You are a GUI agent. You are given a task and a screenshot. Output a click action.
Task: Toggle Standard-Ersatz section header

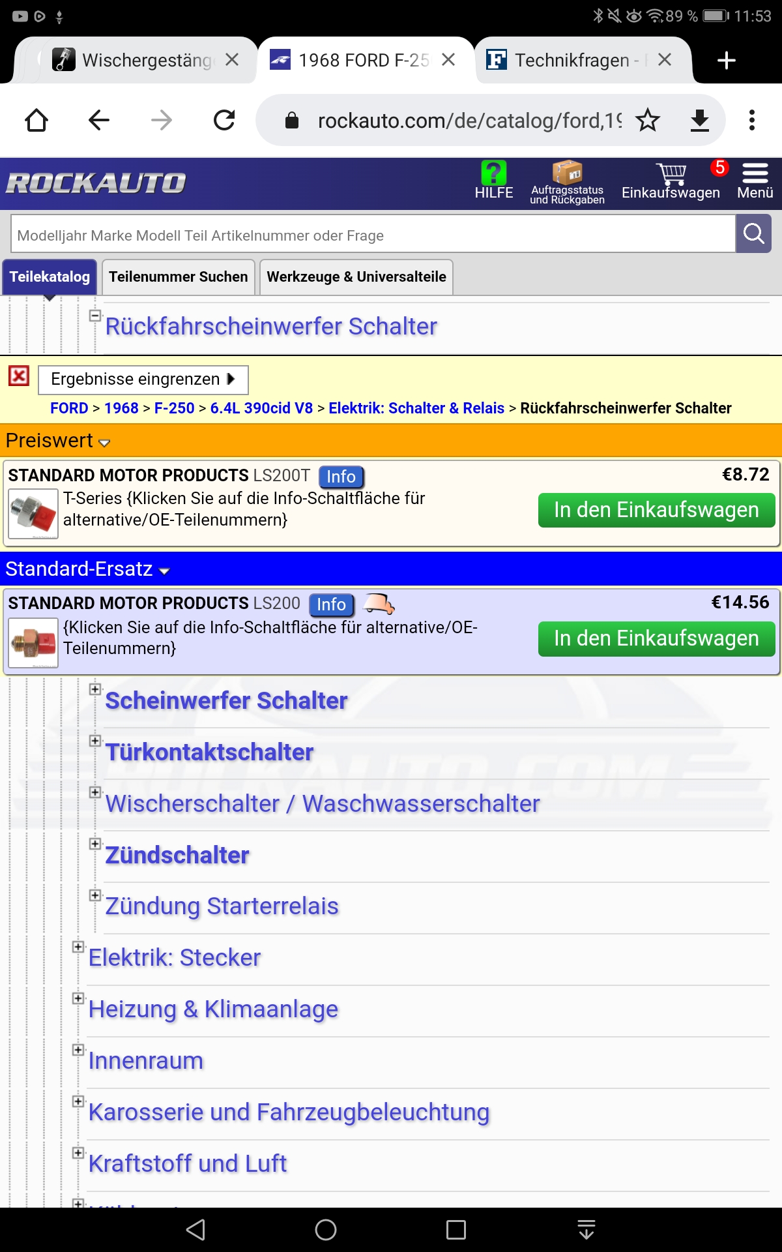pos(391,569)
